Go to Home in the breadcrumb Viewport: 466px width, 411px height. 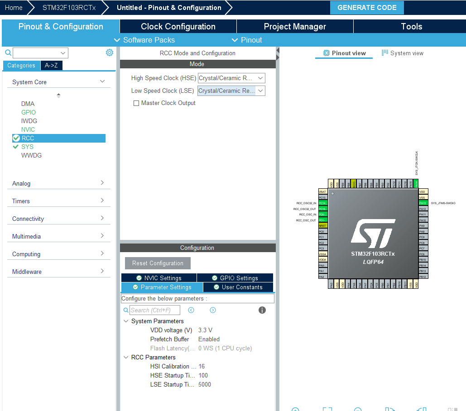pyautogui.click(x=14, y=8)
